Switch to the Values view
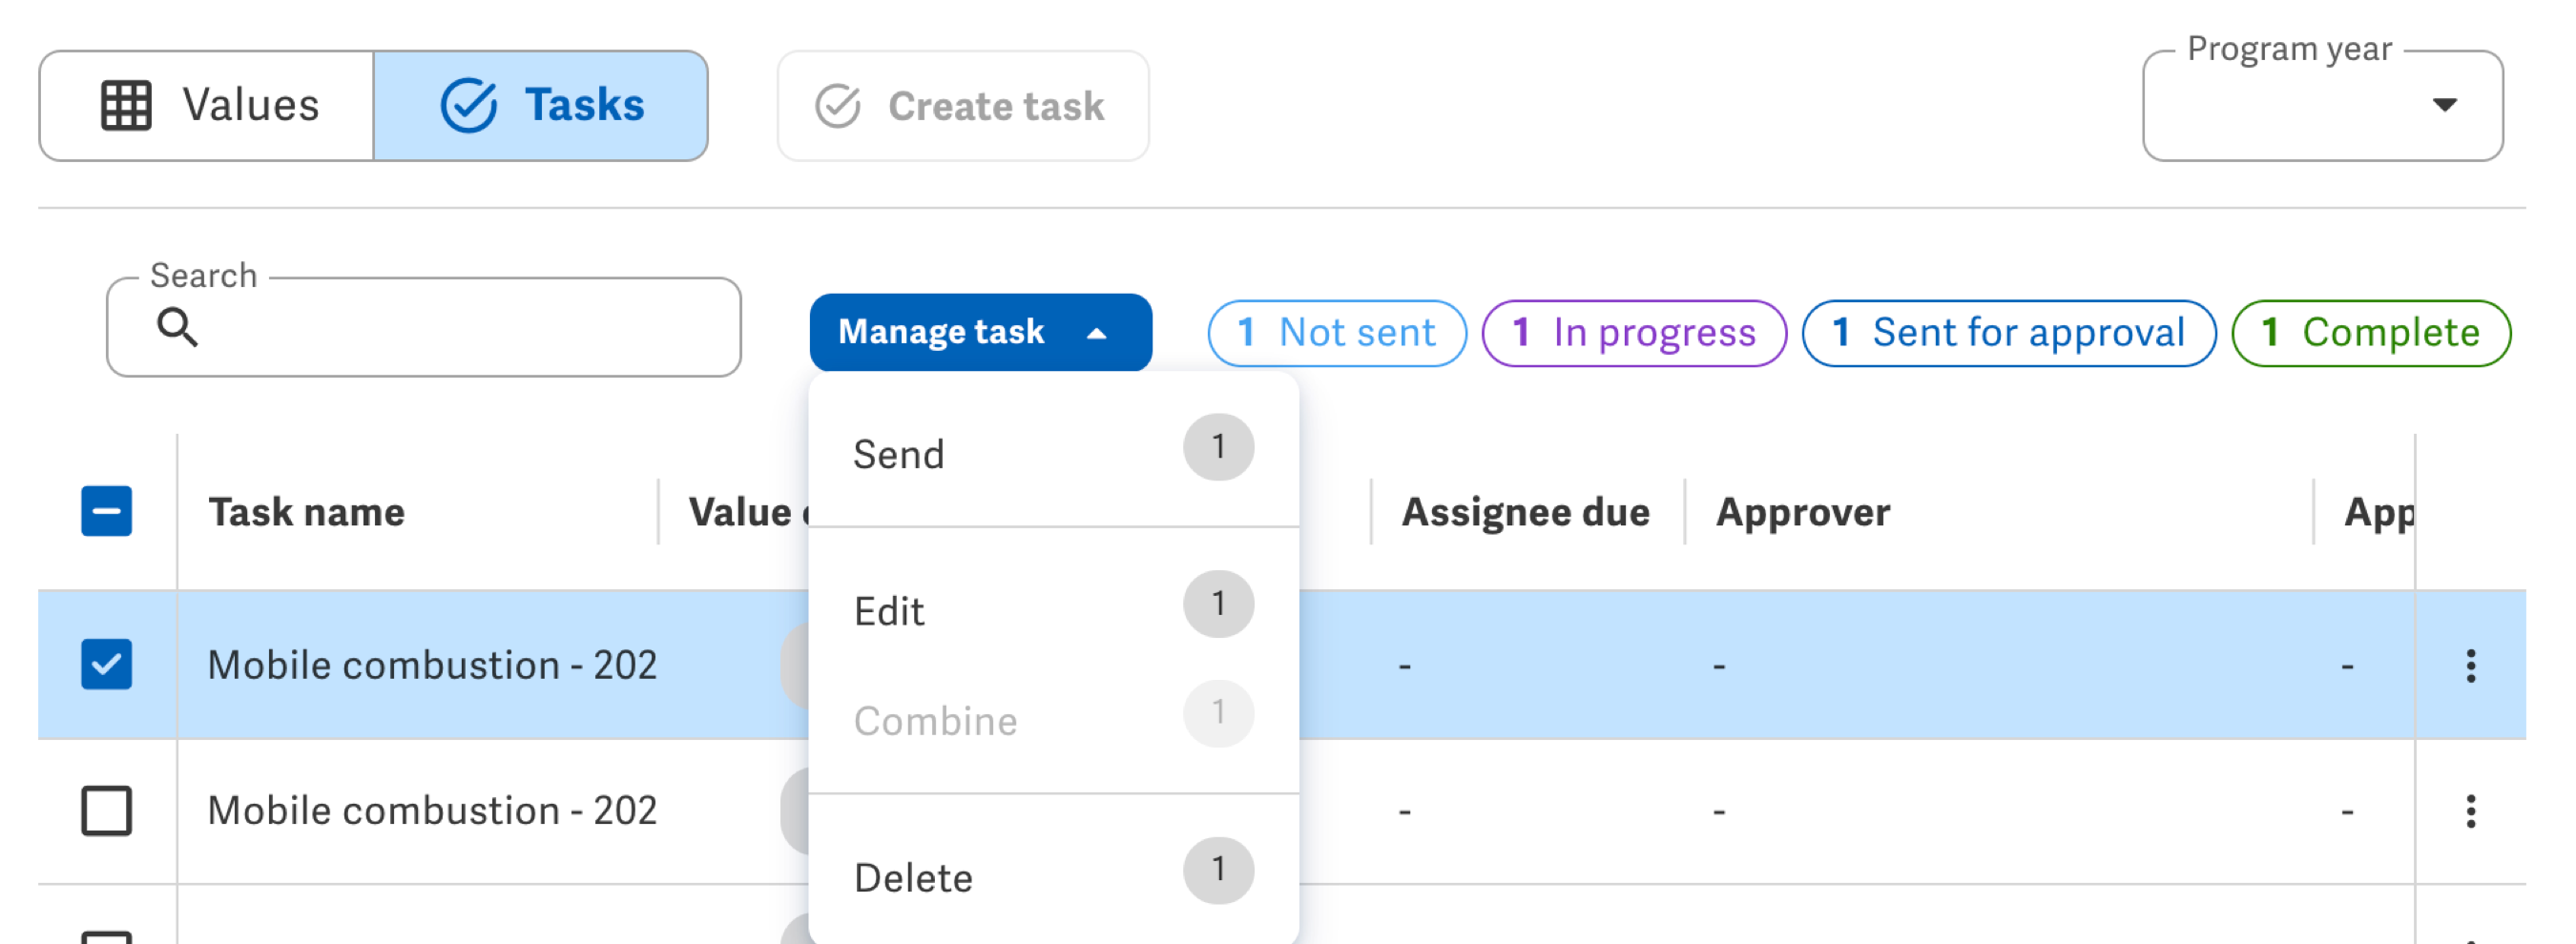 pyautogui.click(x=207, y=106)
